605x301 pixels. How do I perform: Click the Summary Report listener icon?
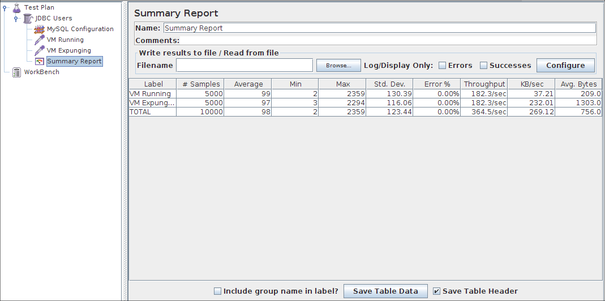click(39, 61)
